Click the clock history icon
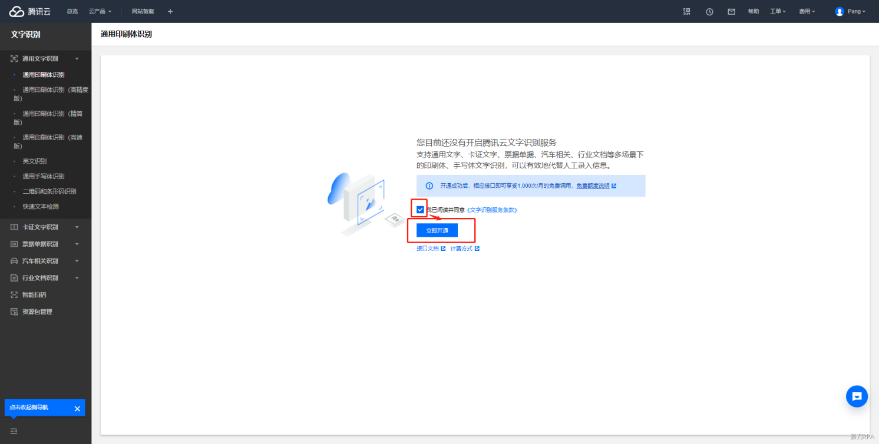Image resolution: width=879 pixels, height=444 pixels. [x=709, y=11]
